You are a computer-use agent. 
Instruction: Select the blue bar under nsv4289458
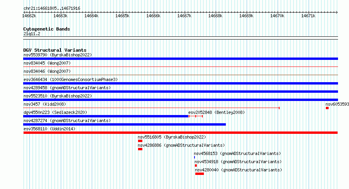coord(180,92)
